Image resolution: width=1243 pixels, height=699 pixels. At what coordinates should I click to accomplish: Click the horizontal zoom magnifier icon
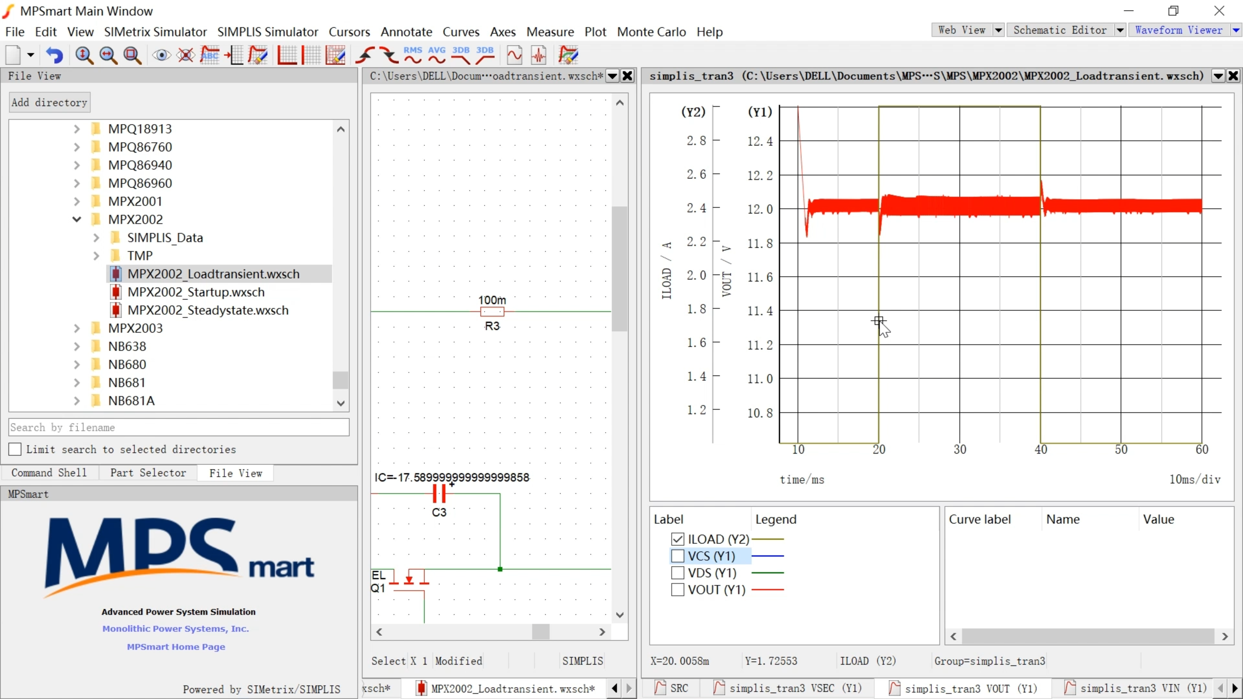[108, 55]
